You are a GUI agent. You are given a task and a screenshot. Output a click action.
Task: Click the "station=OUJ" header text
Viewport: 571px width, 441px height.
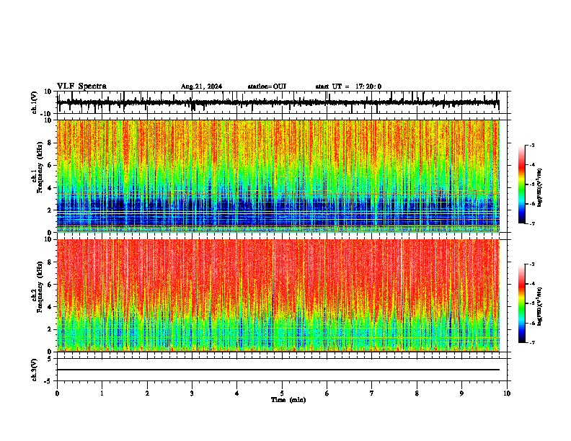point(267,86)
